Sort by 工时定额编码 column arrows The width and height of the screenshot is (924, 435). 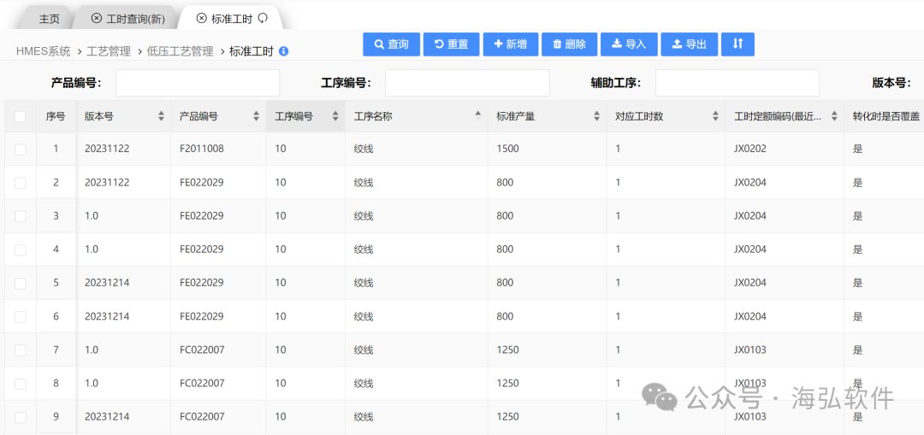click(834, 116)
